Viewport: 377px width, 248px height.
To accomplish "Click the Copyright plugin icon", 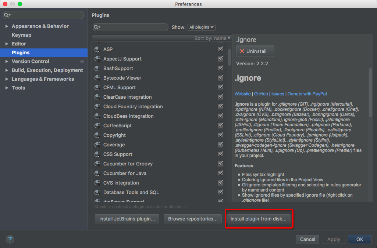I will point(97,135).
